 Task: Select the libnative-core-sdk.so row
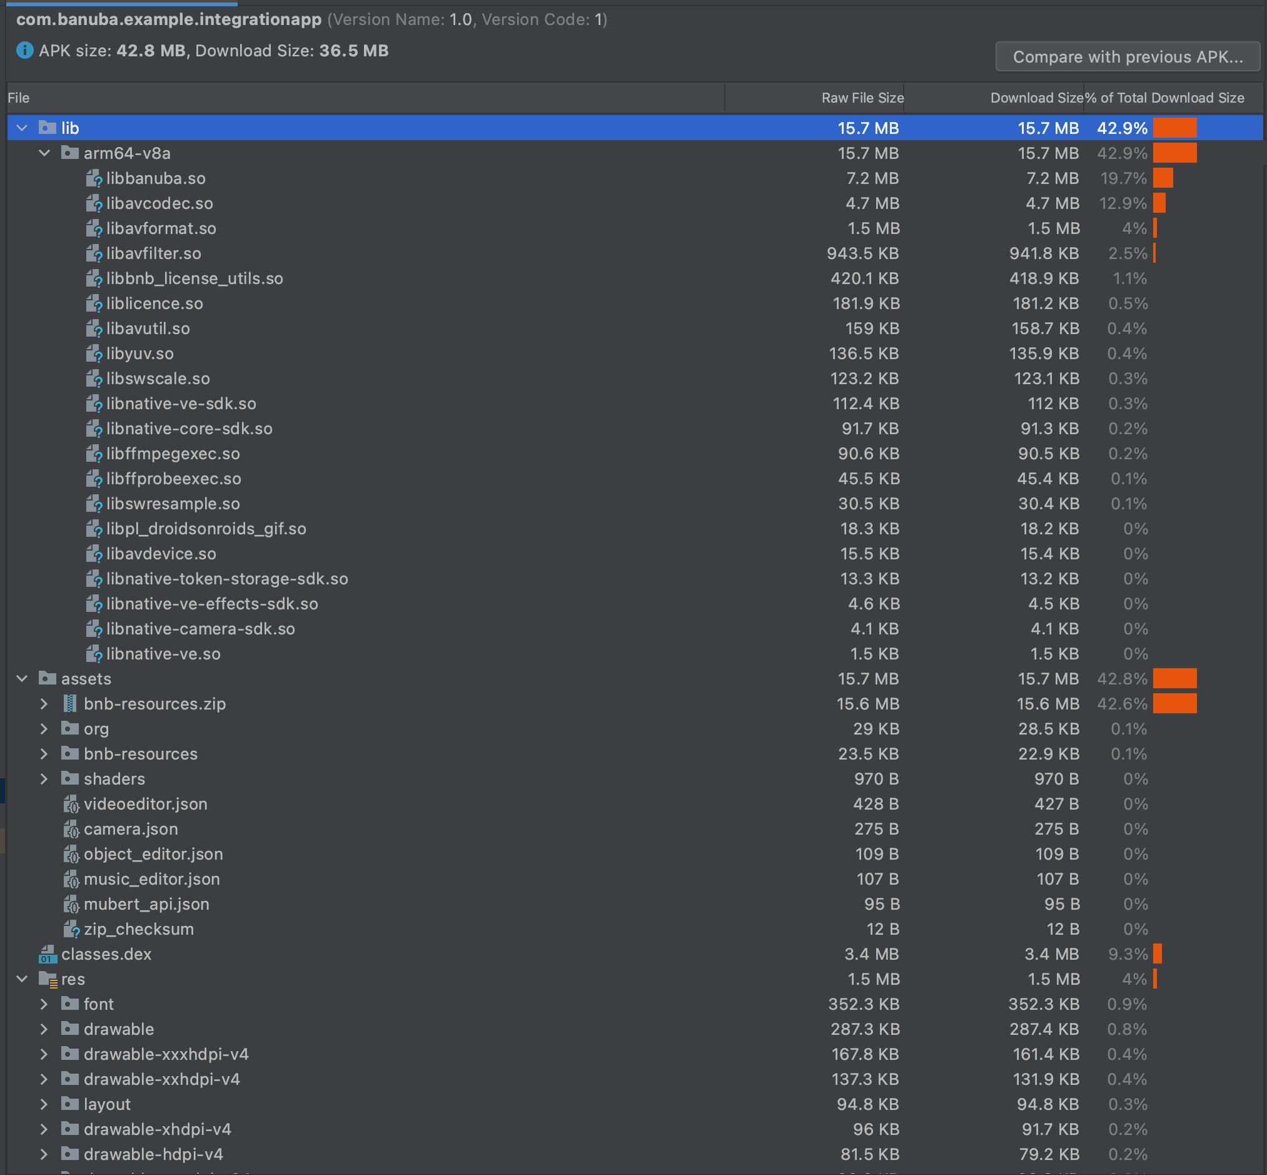(635, 429)
